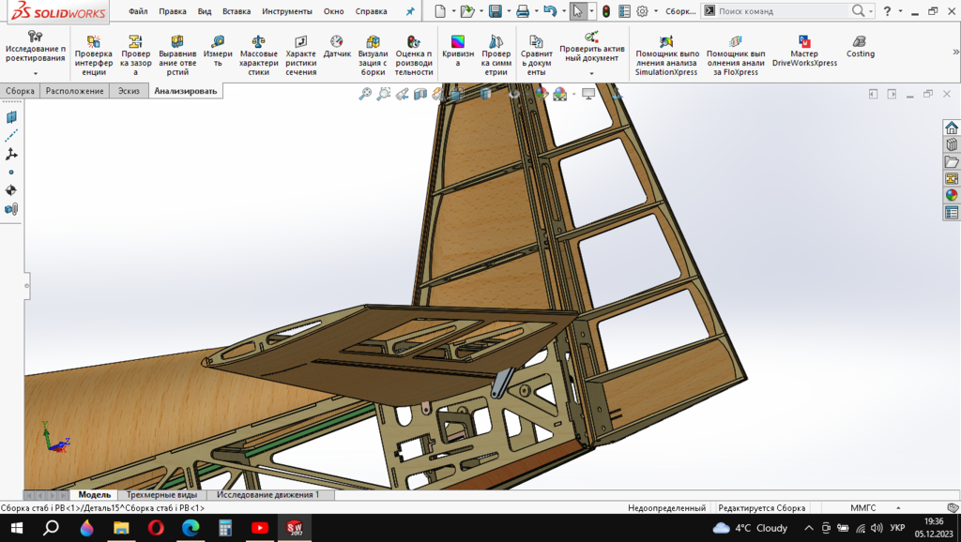This screenshot has width=961, height=542.
Task: Expand the Проверить активный документ dropdown arrow
Action: (x=591, y=73)
